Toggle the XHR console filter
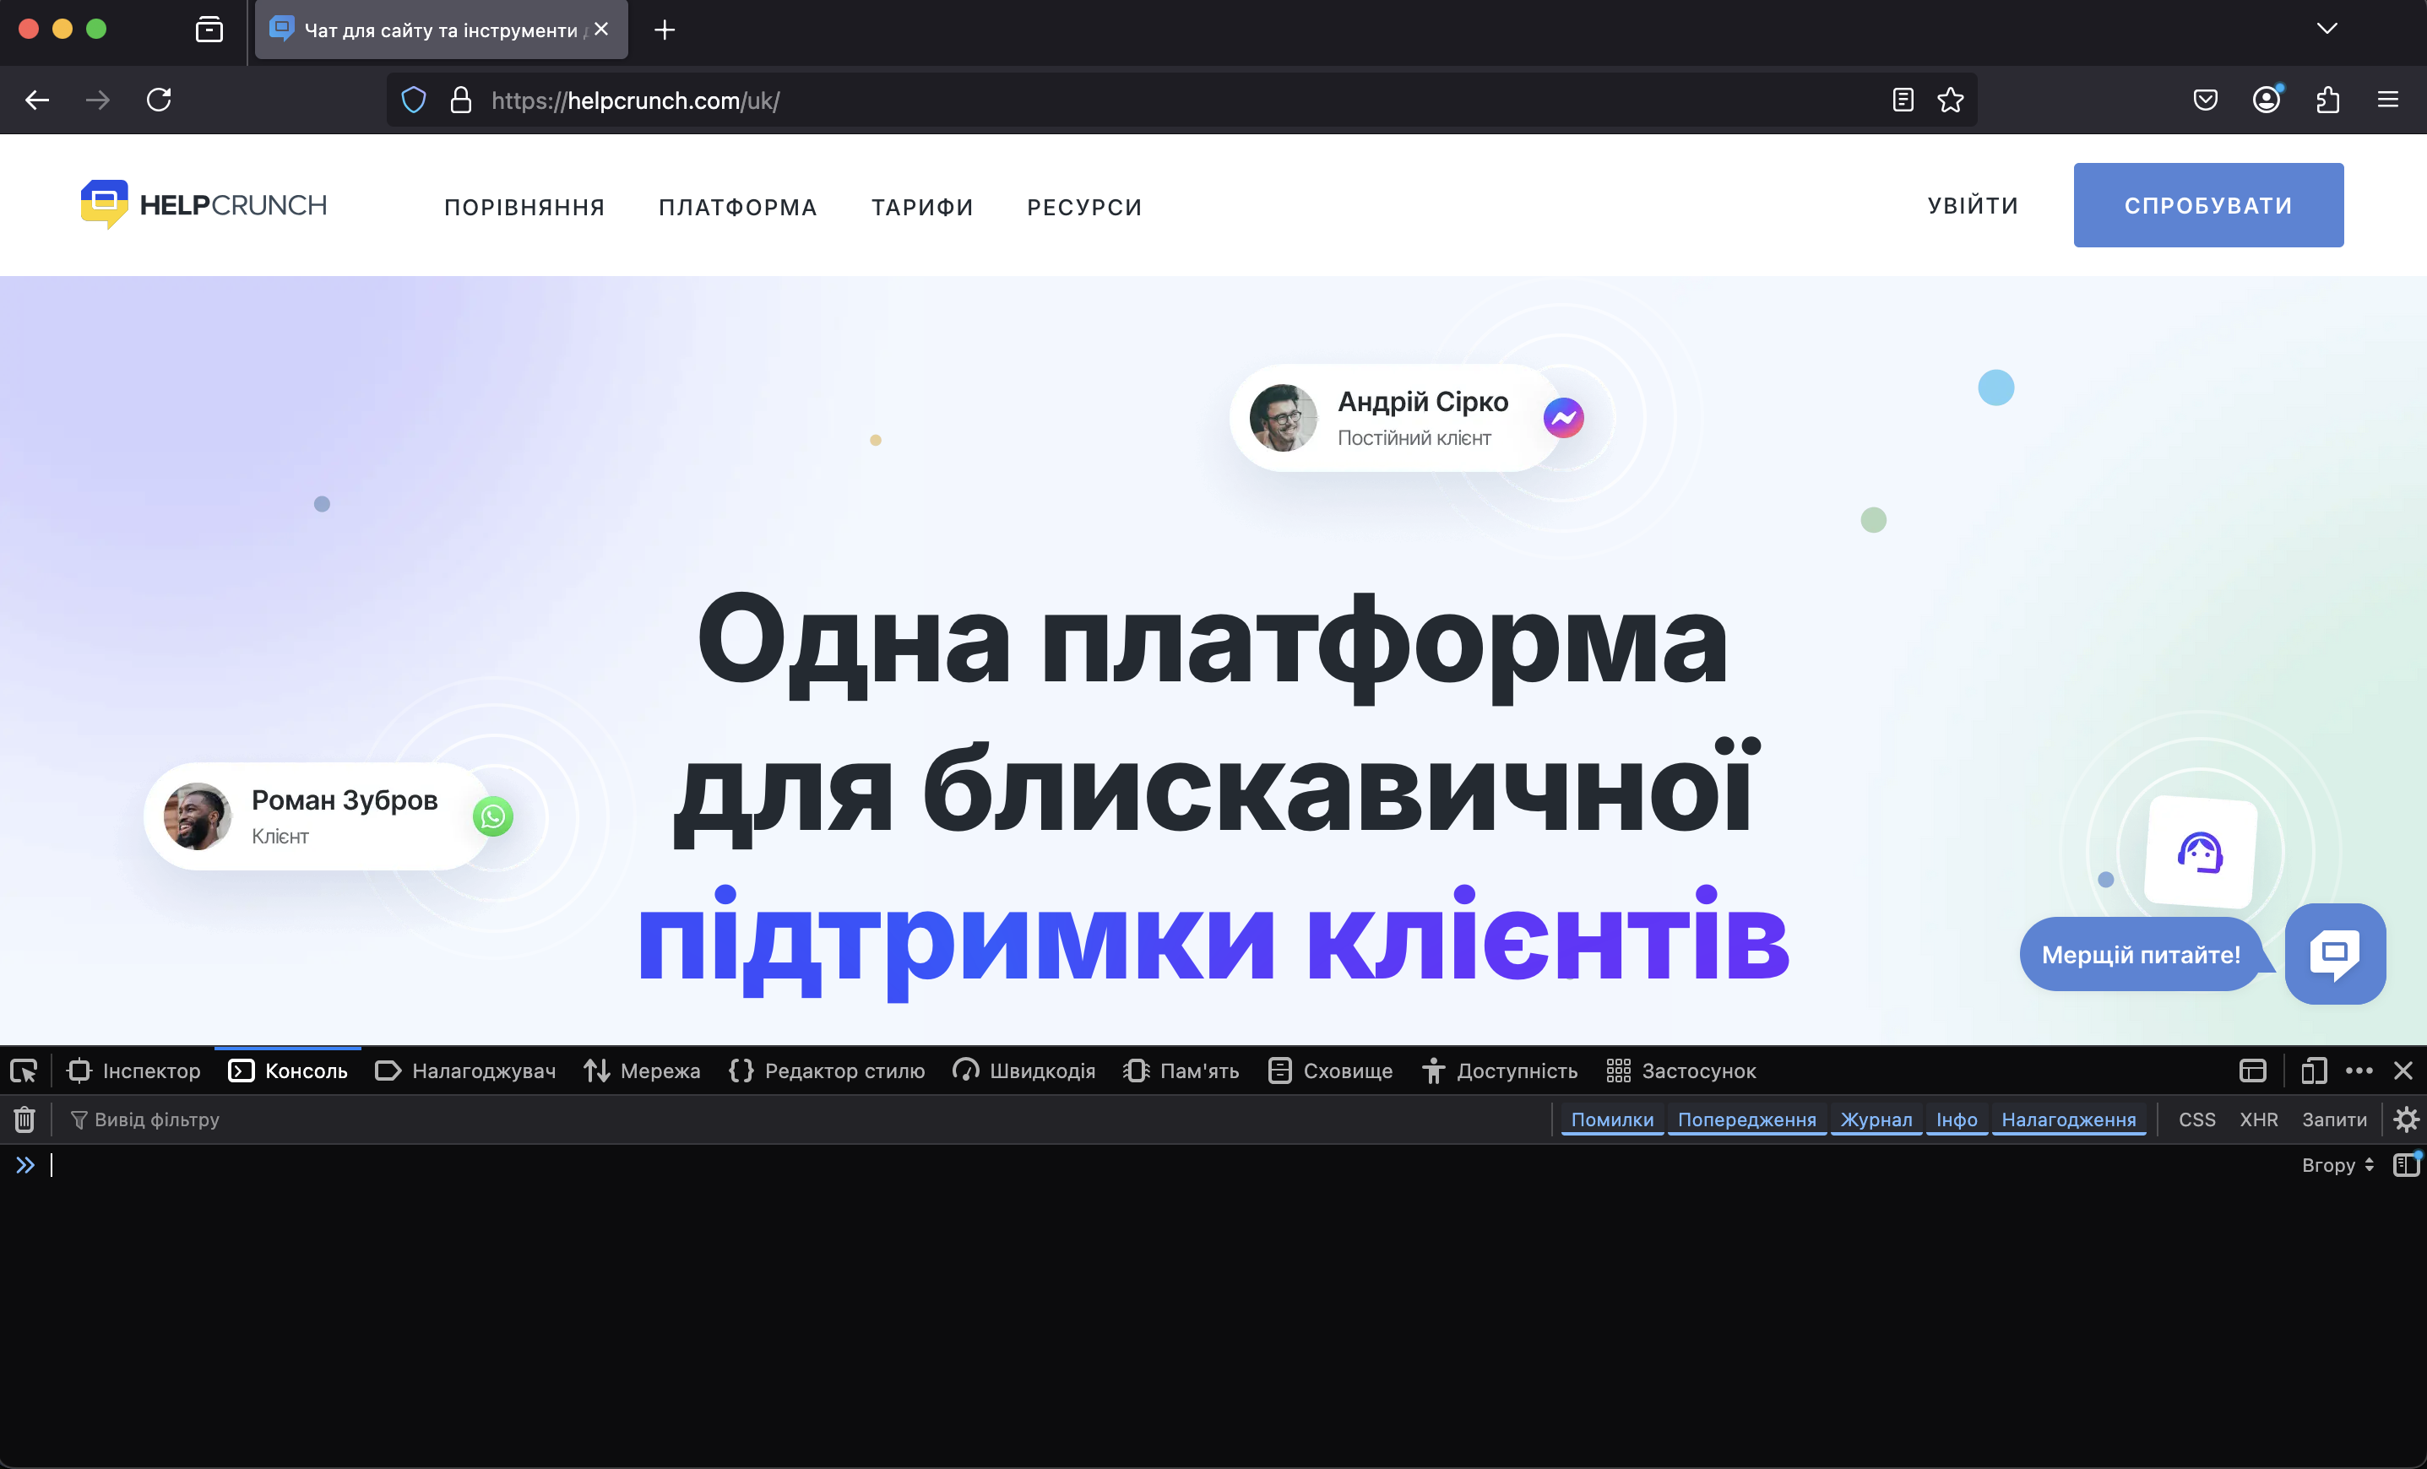This screenshot has width=2427, height=1469. [x=2259, y=1119]
